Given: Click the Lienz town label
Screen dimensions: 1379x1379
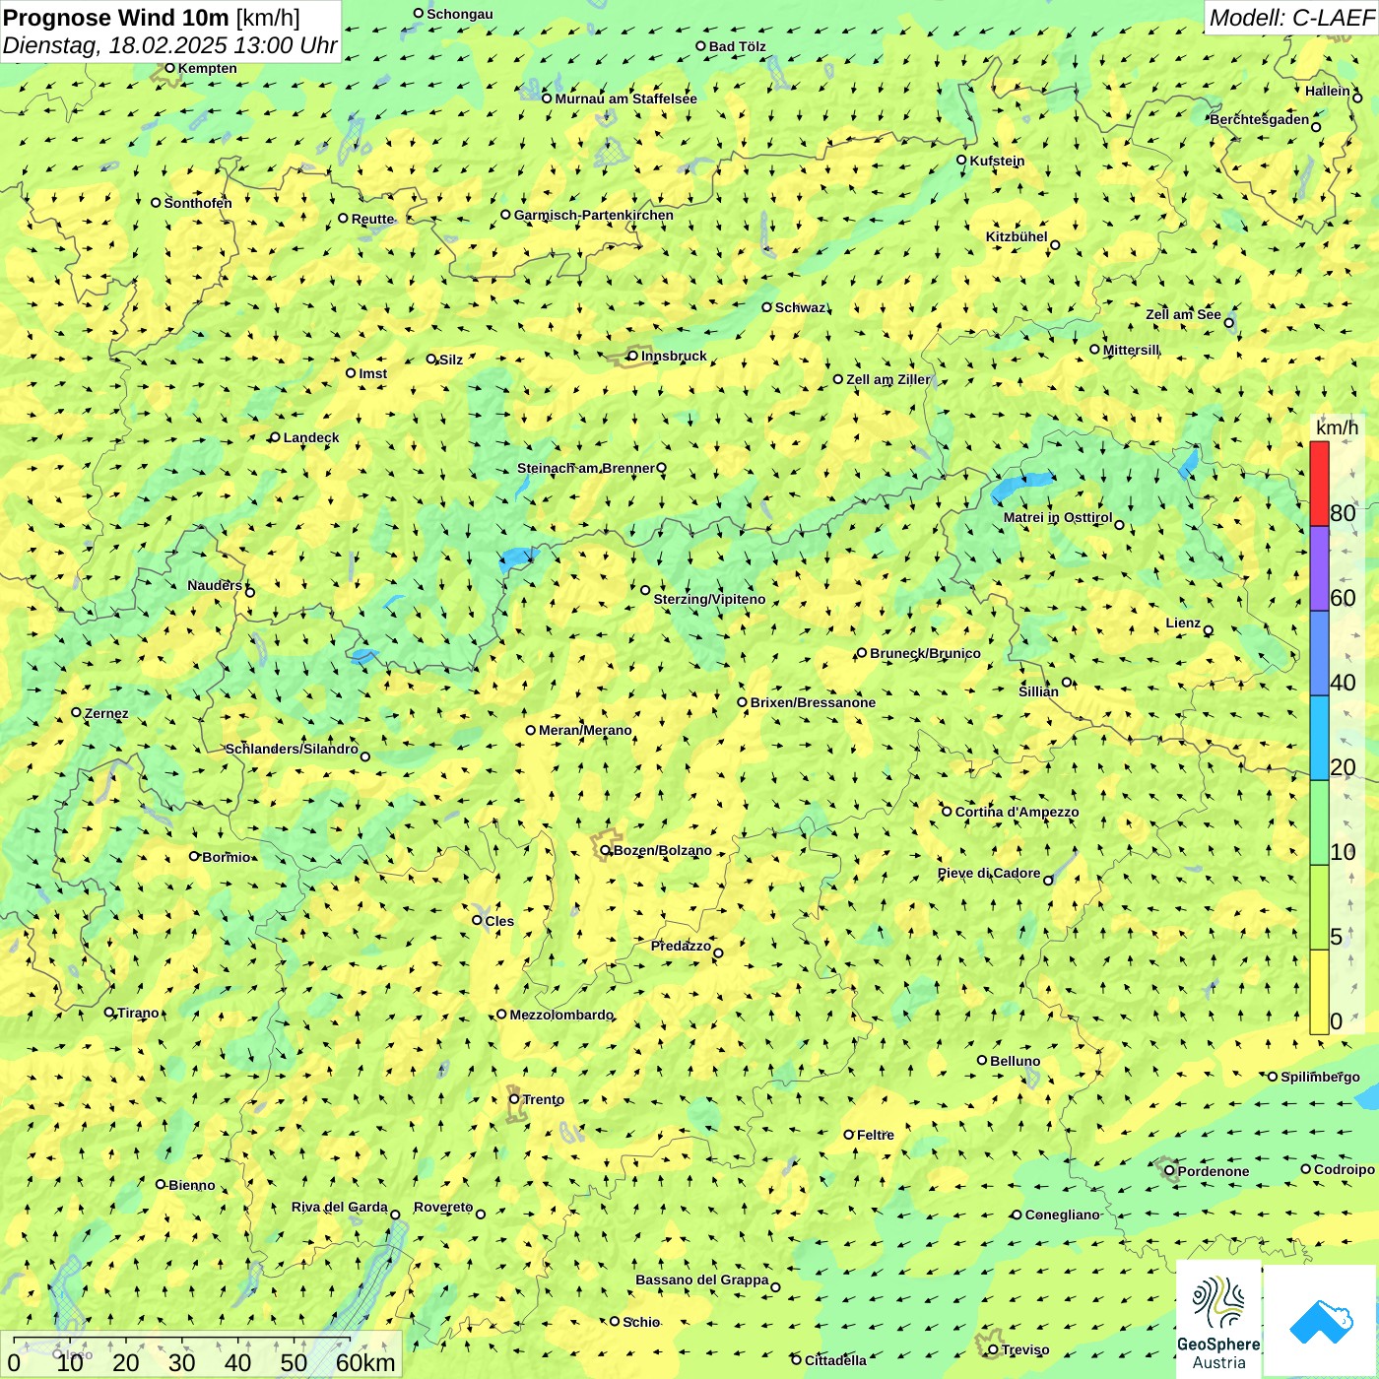Looking at the screenshot, I should (1183, 623).
